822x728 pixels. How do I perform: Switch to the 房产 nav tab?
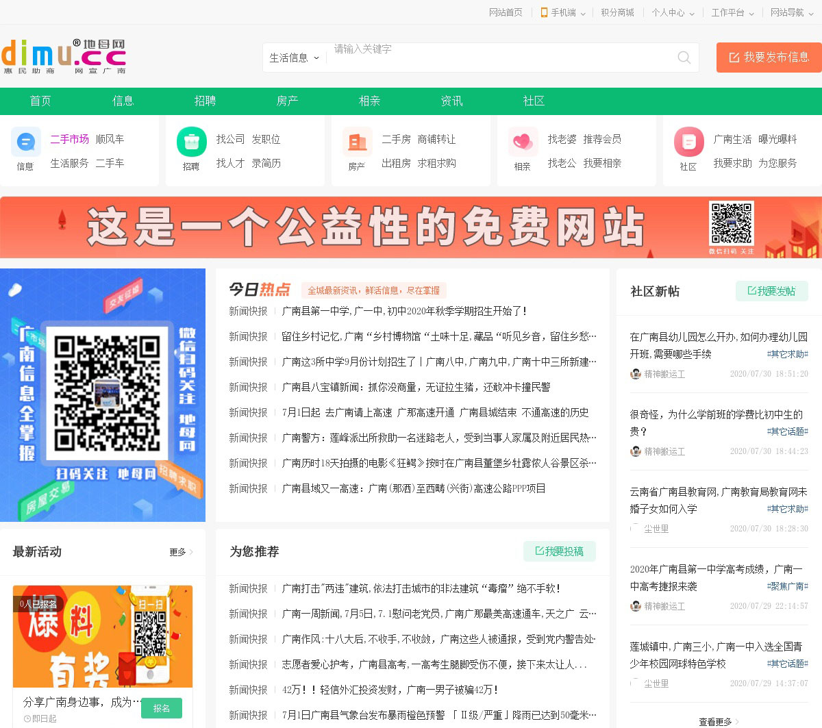pyautogui.click(x=287, y=101)
